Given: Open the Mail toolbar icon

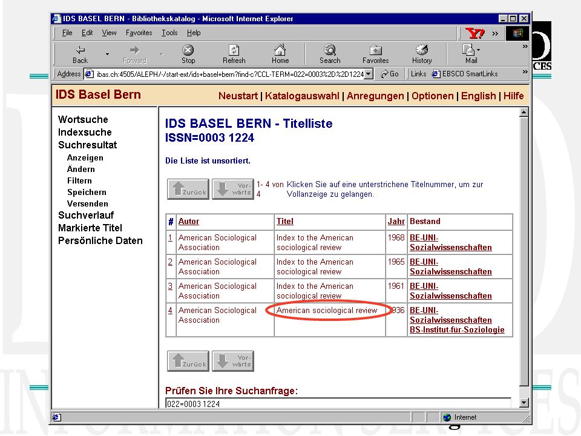Looking at the screenshot, I should click(468, 50).
